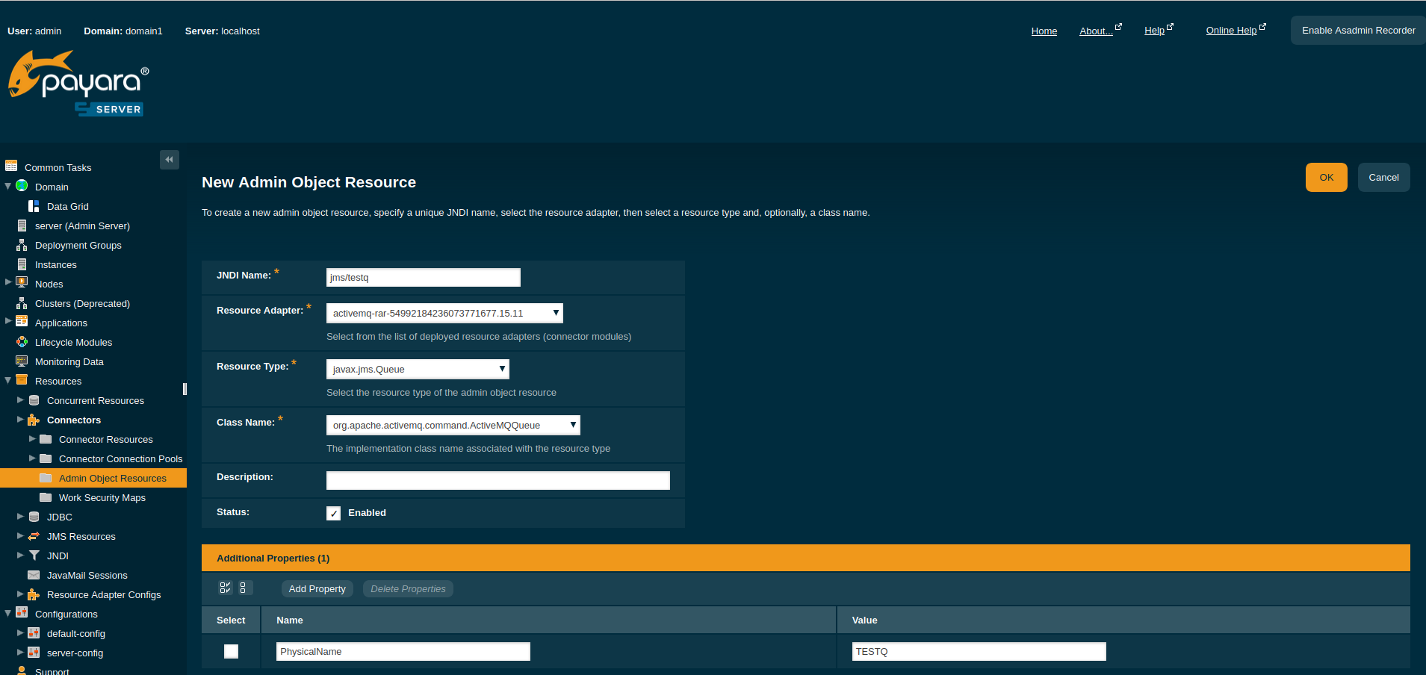Click the JavaMail Sessions envelope icon
Image resolution: width=1426 pixels, height=675 pixels.
click(x=34, y=575)
